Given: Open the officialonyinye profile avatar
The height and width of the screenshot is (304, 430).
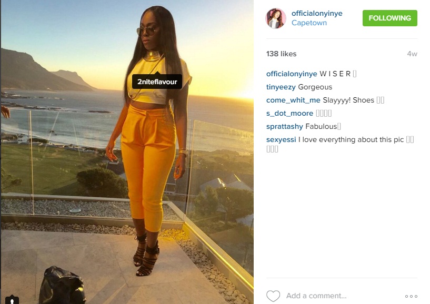Looking at the screenshot, I should [x=276, y=18].
